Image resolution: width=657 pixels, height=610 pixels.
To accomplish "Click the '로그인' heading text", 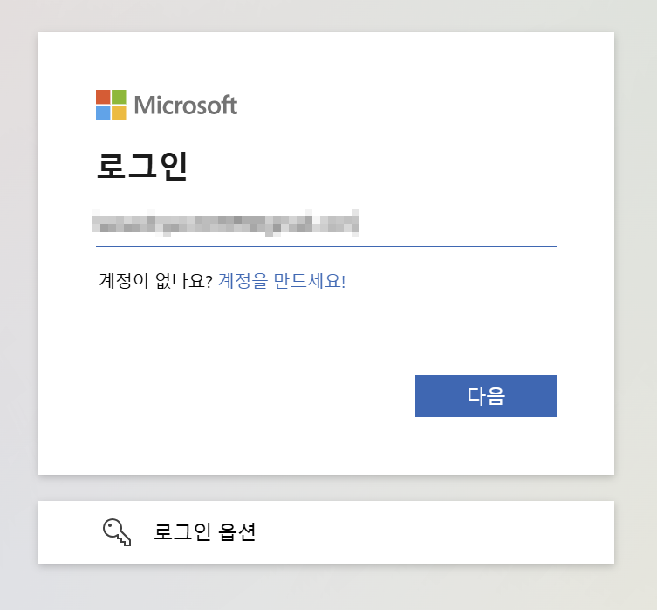I will [x=141, y=167].
